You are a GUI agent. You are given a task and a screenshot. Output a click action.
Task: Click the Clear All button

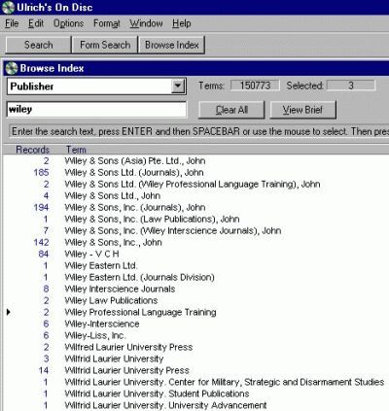[x=231, y=110]
